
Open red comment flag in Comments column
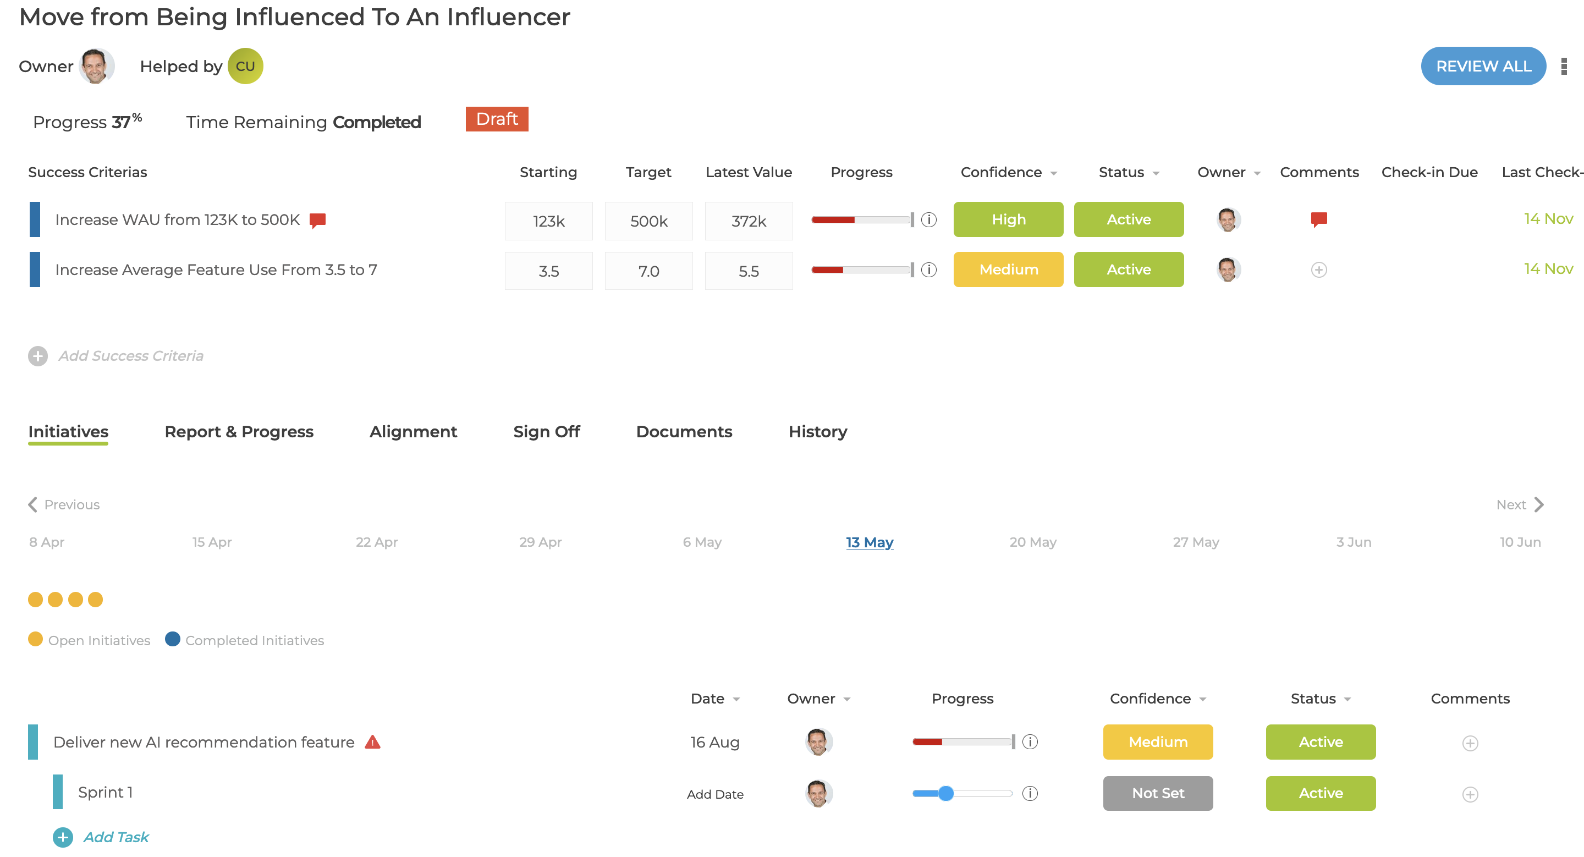tap(1318, 219)
